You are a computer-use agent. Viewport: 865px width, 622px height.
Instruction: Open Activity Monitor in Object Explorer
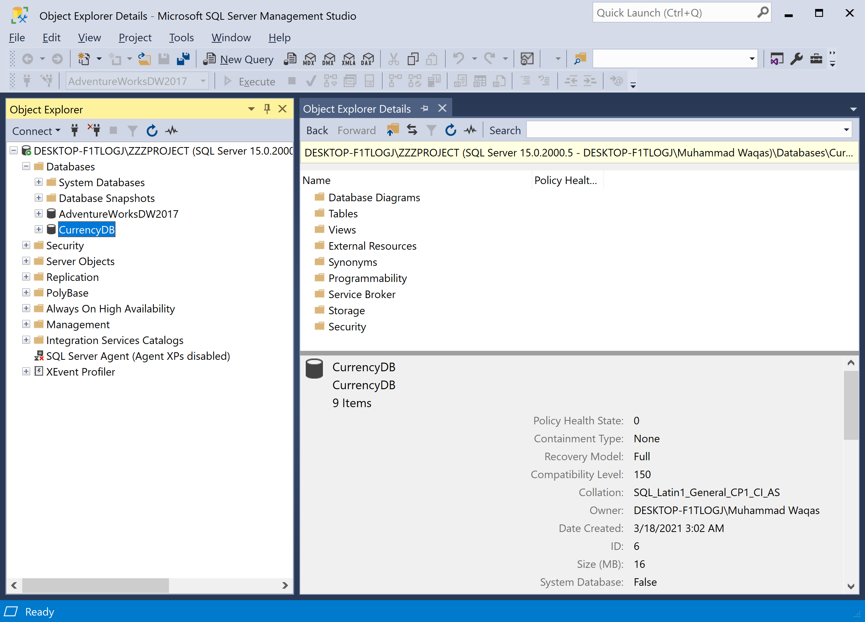tap(172, 131)
